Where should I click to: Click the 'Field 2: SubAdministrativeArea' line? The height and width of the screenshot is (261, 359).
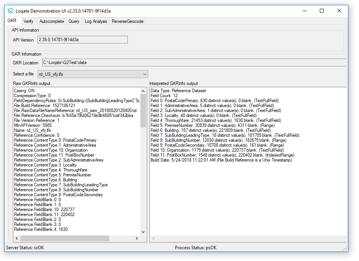point(216,110)
